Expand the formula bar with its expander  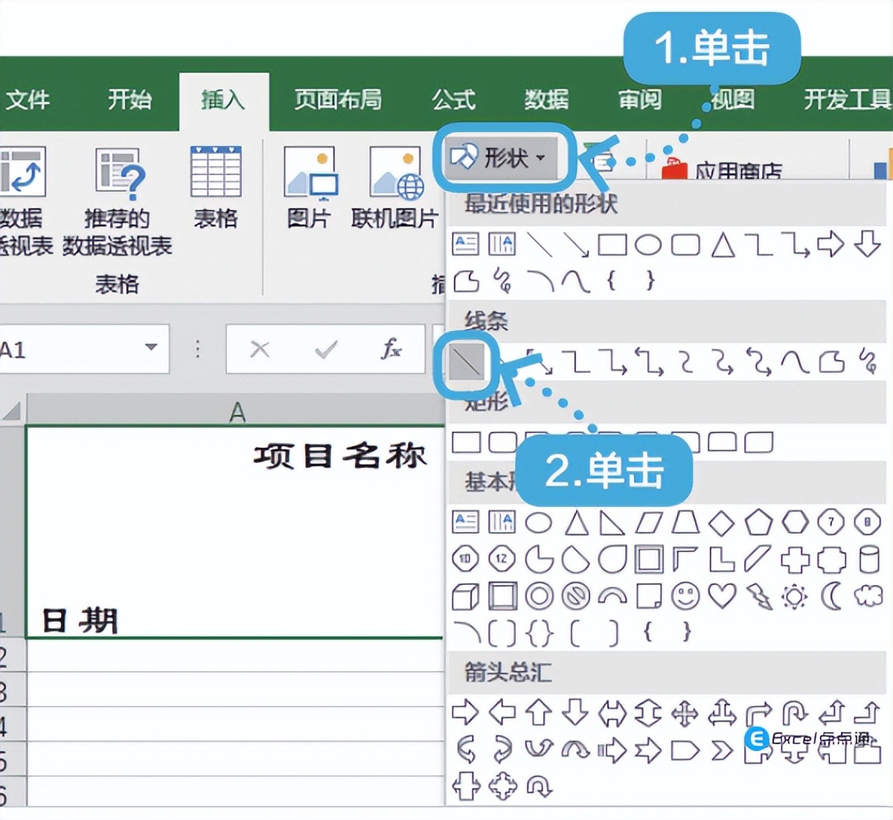click(x=197, y=348)
